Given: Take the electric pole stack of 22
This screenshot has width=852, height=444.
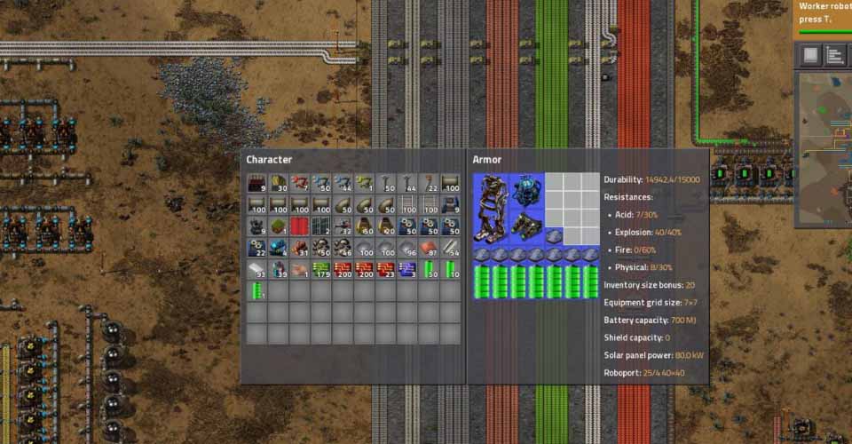Looking at the screenshot, I should click(429, 183).
